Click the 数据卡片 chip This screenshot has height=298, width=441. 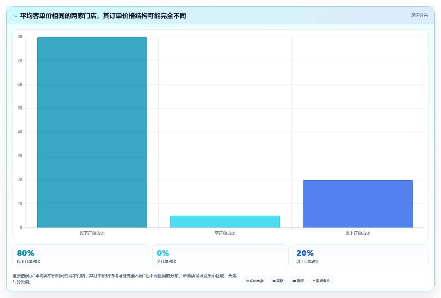tap(321, 281)
